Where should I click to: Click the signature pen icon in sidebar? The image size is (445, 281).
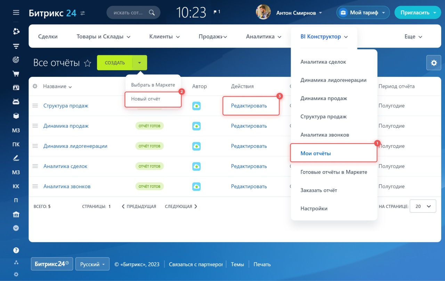click(x=16, y=158)
